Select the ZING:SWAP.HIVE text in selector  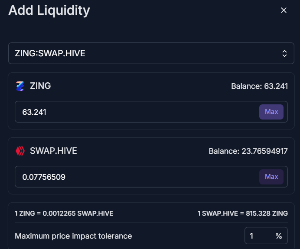coord(50,53)
